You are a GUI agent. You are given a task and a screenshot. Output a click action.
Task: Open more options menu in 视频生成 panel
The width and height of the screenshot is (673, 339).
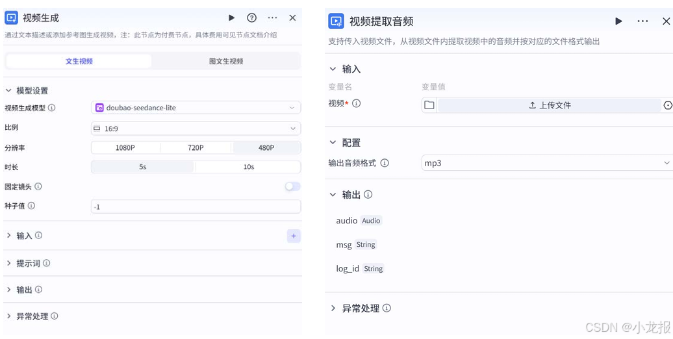coord(273,18)
